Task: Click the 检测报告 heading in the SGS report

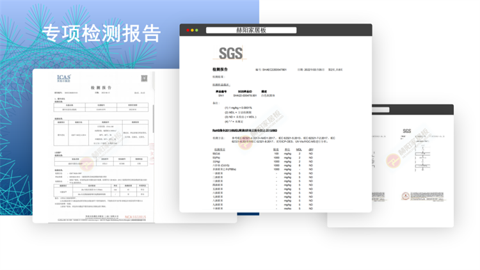Action: pyautogui.click(x=220, y=70)
